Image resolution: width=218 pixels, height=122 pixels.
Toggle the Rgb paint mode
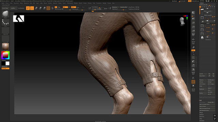65,7
